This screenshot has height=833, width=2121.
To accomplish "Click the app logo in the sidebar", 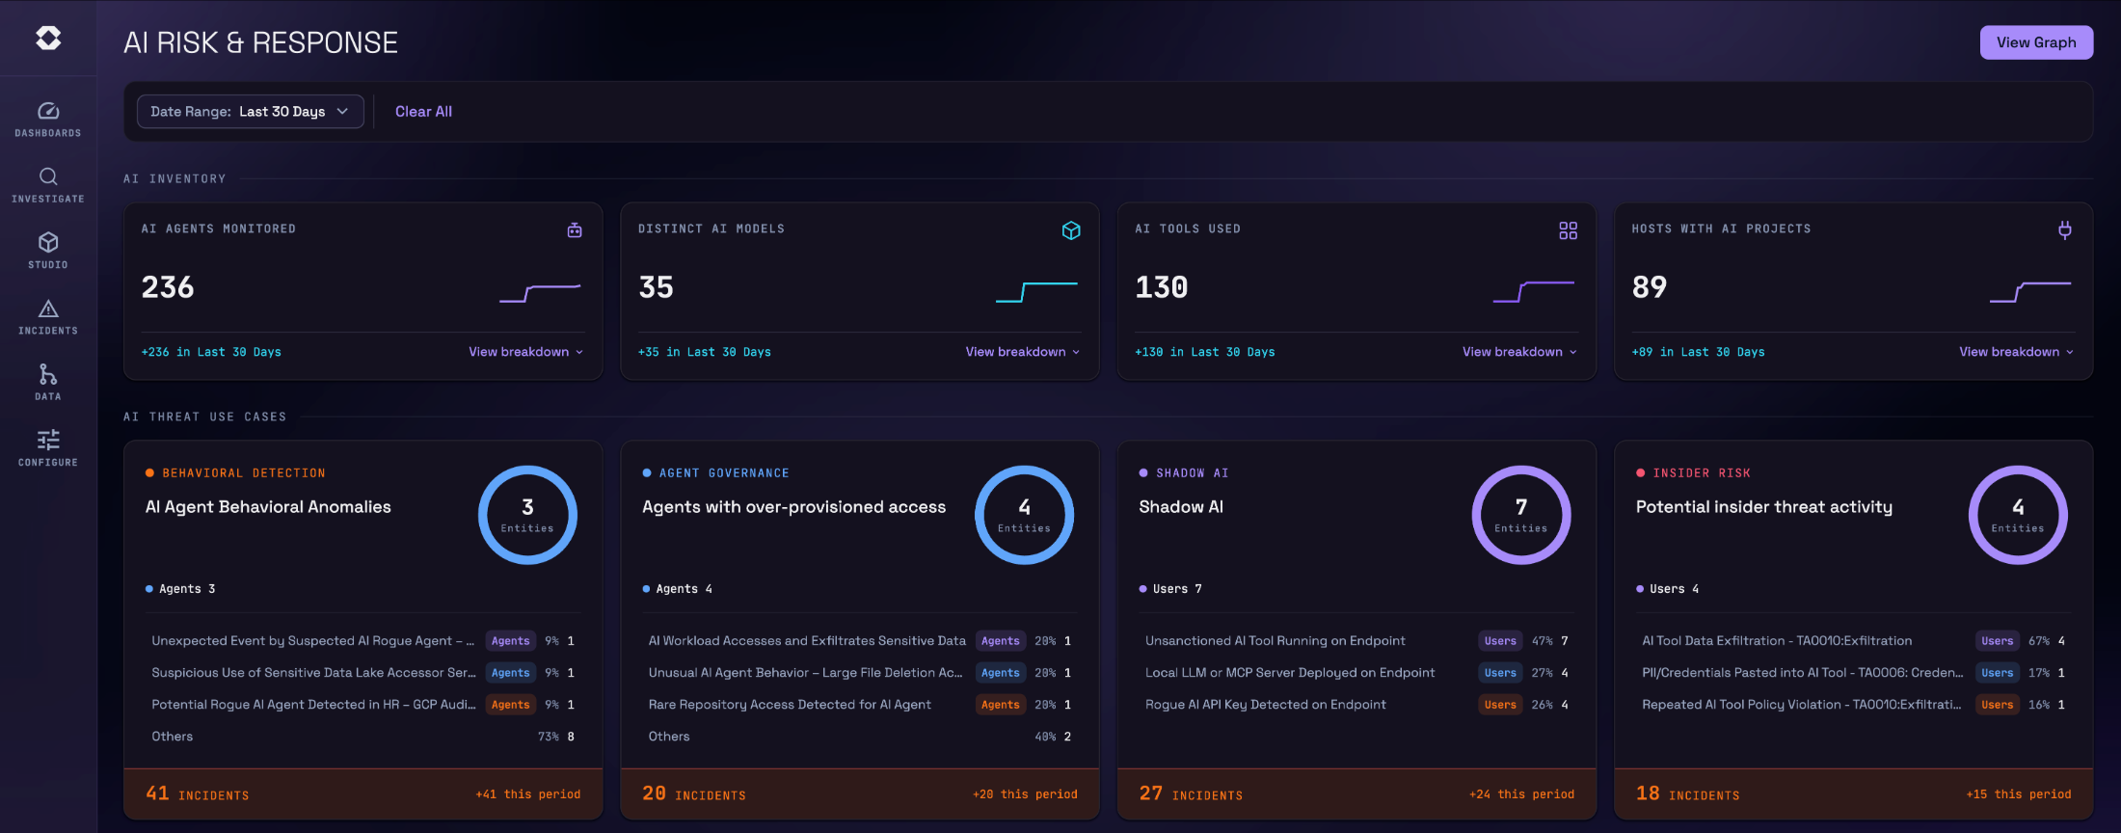I will [x=48, y=38].
